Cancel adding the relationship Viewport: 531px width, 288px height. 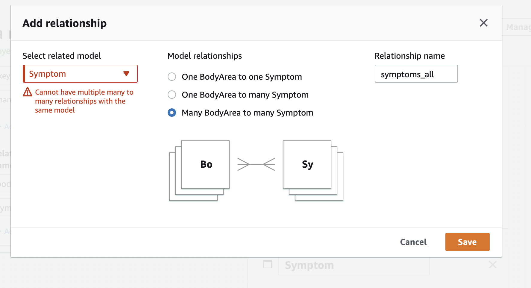coord(413,242)
